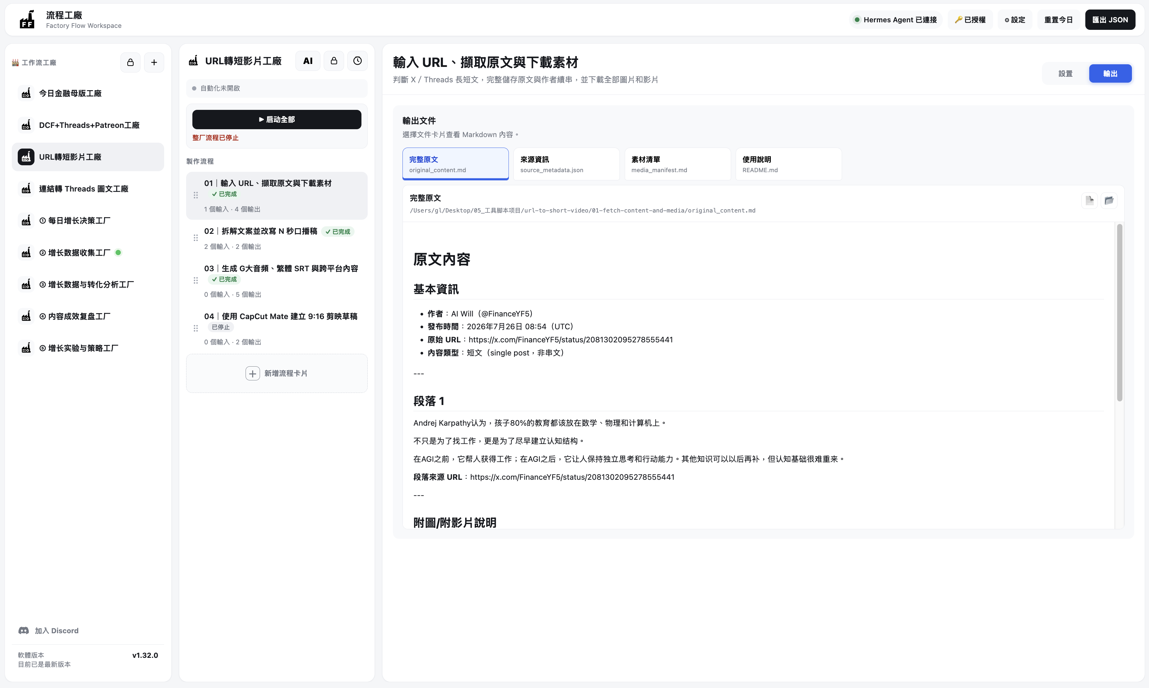The image size is (1149, 688).
Task: Open step 04 使用 CapCut Mate 建立剪映草稿
Action: click(276, 329)
